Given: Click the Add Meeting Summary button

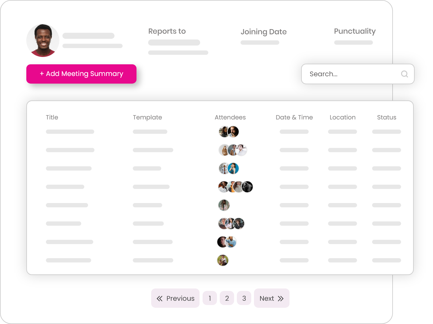Looking at the screenshot, I should (81, 74).
